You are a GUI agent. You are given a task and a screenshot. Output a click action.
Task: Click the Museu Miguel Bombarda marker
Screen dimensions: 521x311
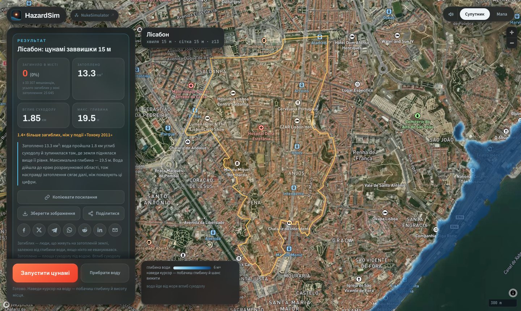coord(237,164)
